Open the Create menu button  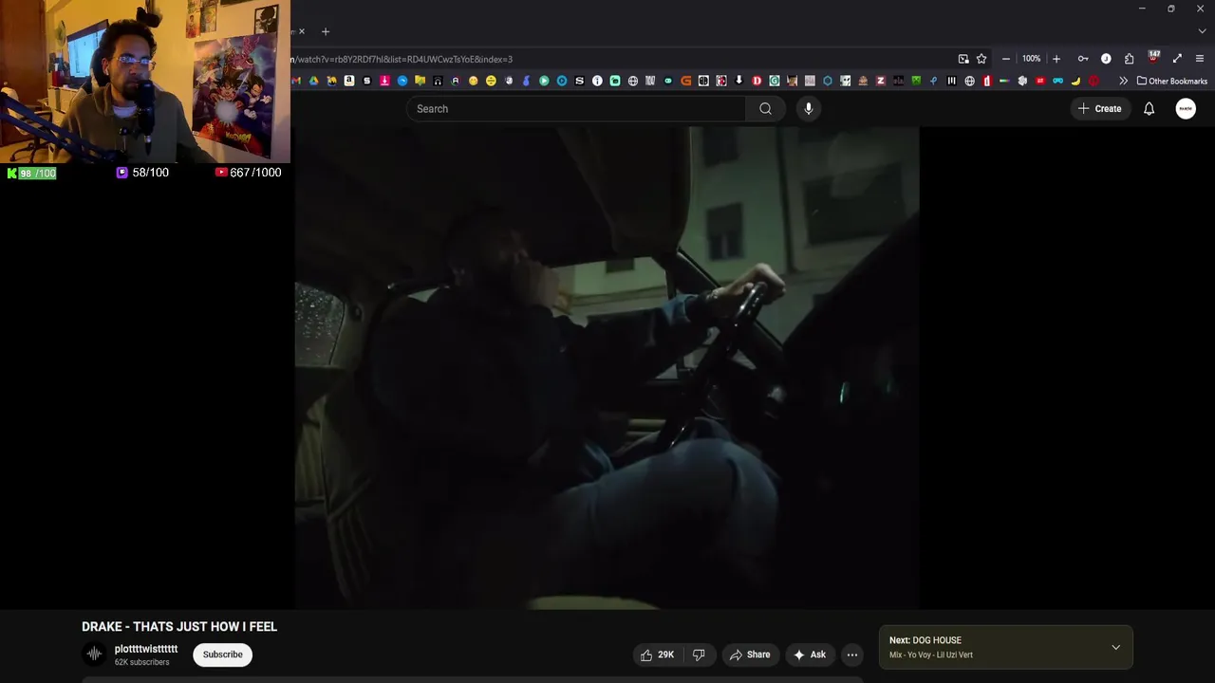1099,108
